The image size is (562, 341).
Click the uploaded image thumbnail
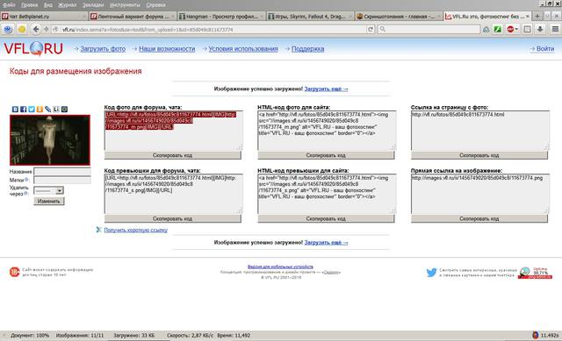[x=50, y=140]
